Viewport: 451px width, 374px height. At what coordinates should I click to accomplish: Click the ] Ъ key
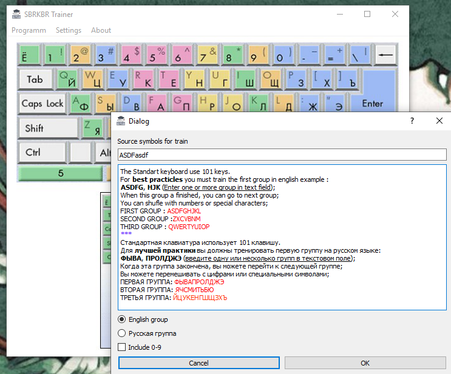[347, 79]
